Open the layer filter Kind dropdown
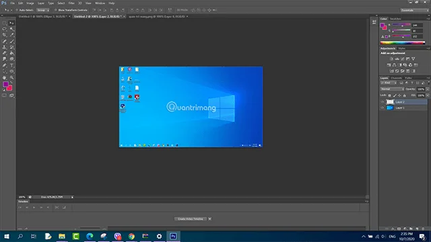This screenshot has height=242, width=431. click(389, 83)
